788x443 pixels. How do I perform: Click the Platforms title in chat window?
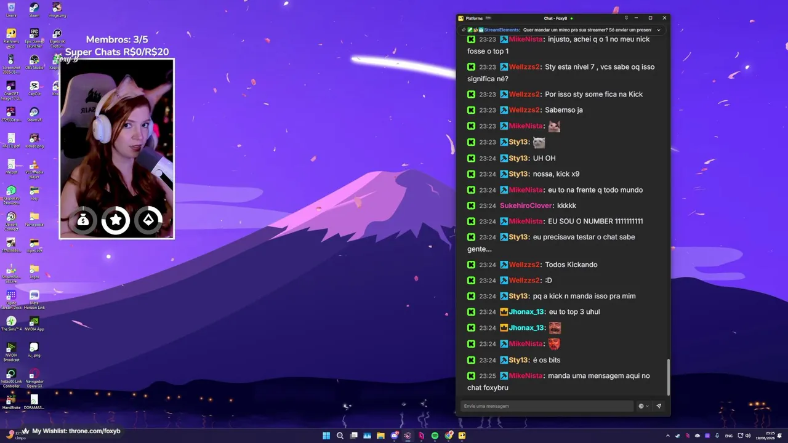[x=474, y=18]
